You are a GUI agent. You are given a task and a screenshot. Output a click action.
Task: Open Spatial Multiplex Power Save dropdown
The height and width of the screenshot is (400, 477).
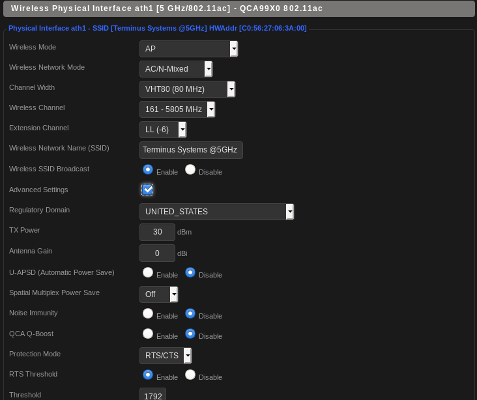[x=158, y=294]
